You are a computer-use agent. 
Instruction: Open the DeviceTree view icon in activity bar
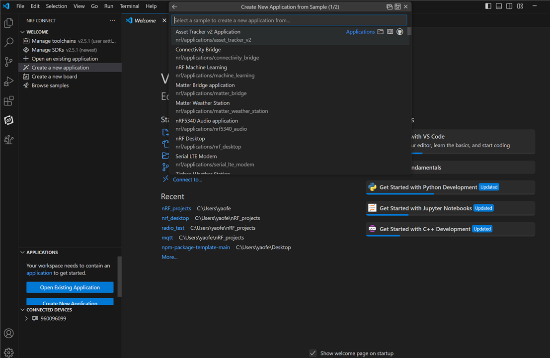coord(9,140)
